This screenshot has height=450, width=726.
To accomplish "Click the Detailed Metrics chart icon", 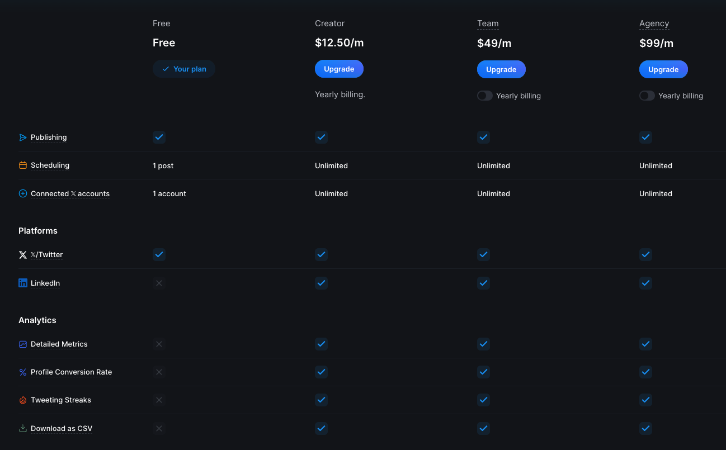I will click(x=23, y=344).
